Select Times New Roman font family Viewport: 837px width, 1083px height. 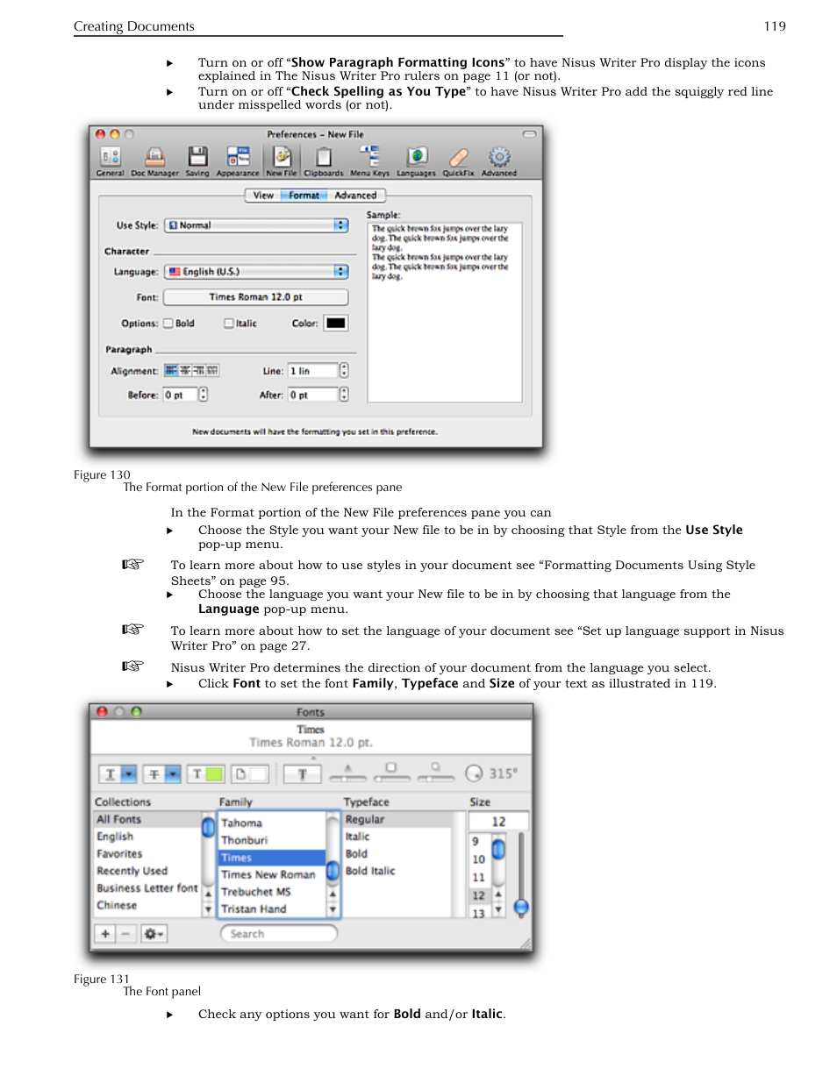coord(272,874)
